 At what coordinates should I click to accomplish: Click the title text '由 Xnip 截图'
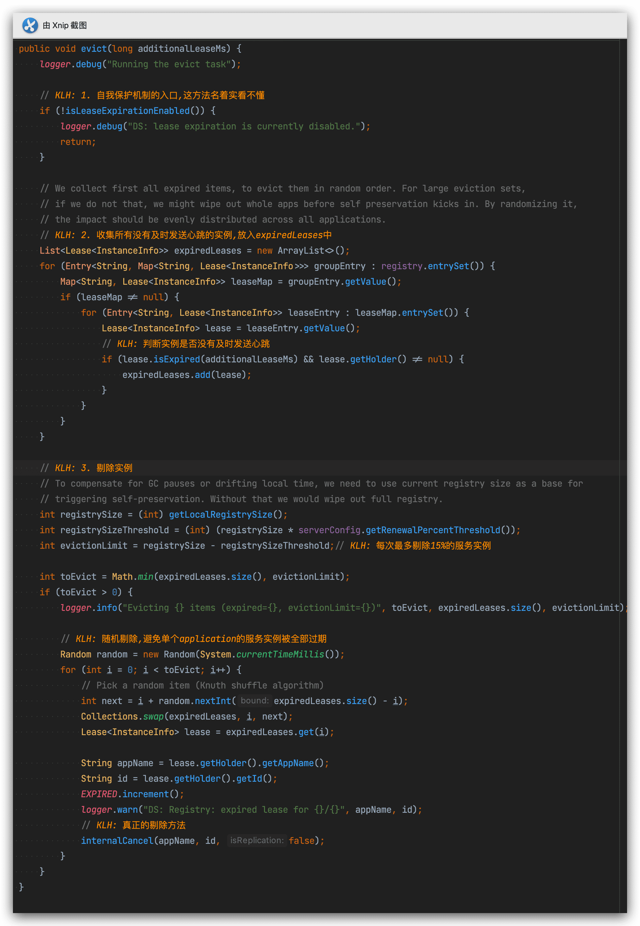(x=65, y=25)
